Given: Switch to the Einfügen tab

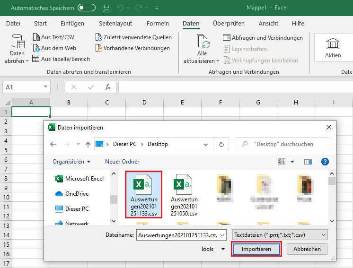Looking at the screenshot, I should [72, 23].
